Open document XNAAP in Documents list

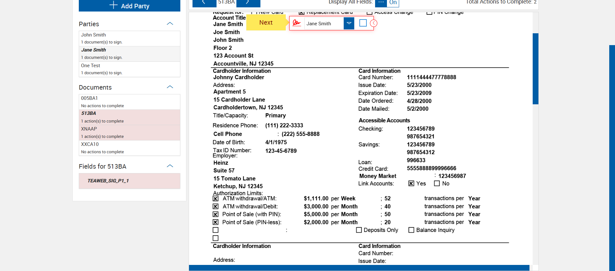tap(129, 132)
